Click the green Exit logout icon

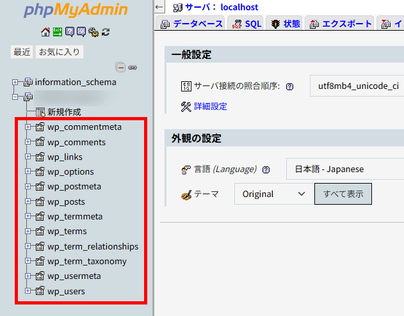(58, 32)
